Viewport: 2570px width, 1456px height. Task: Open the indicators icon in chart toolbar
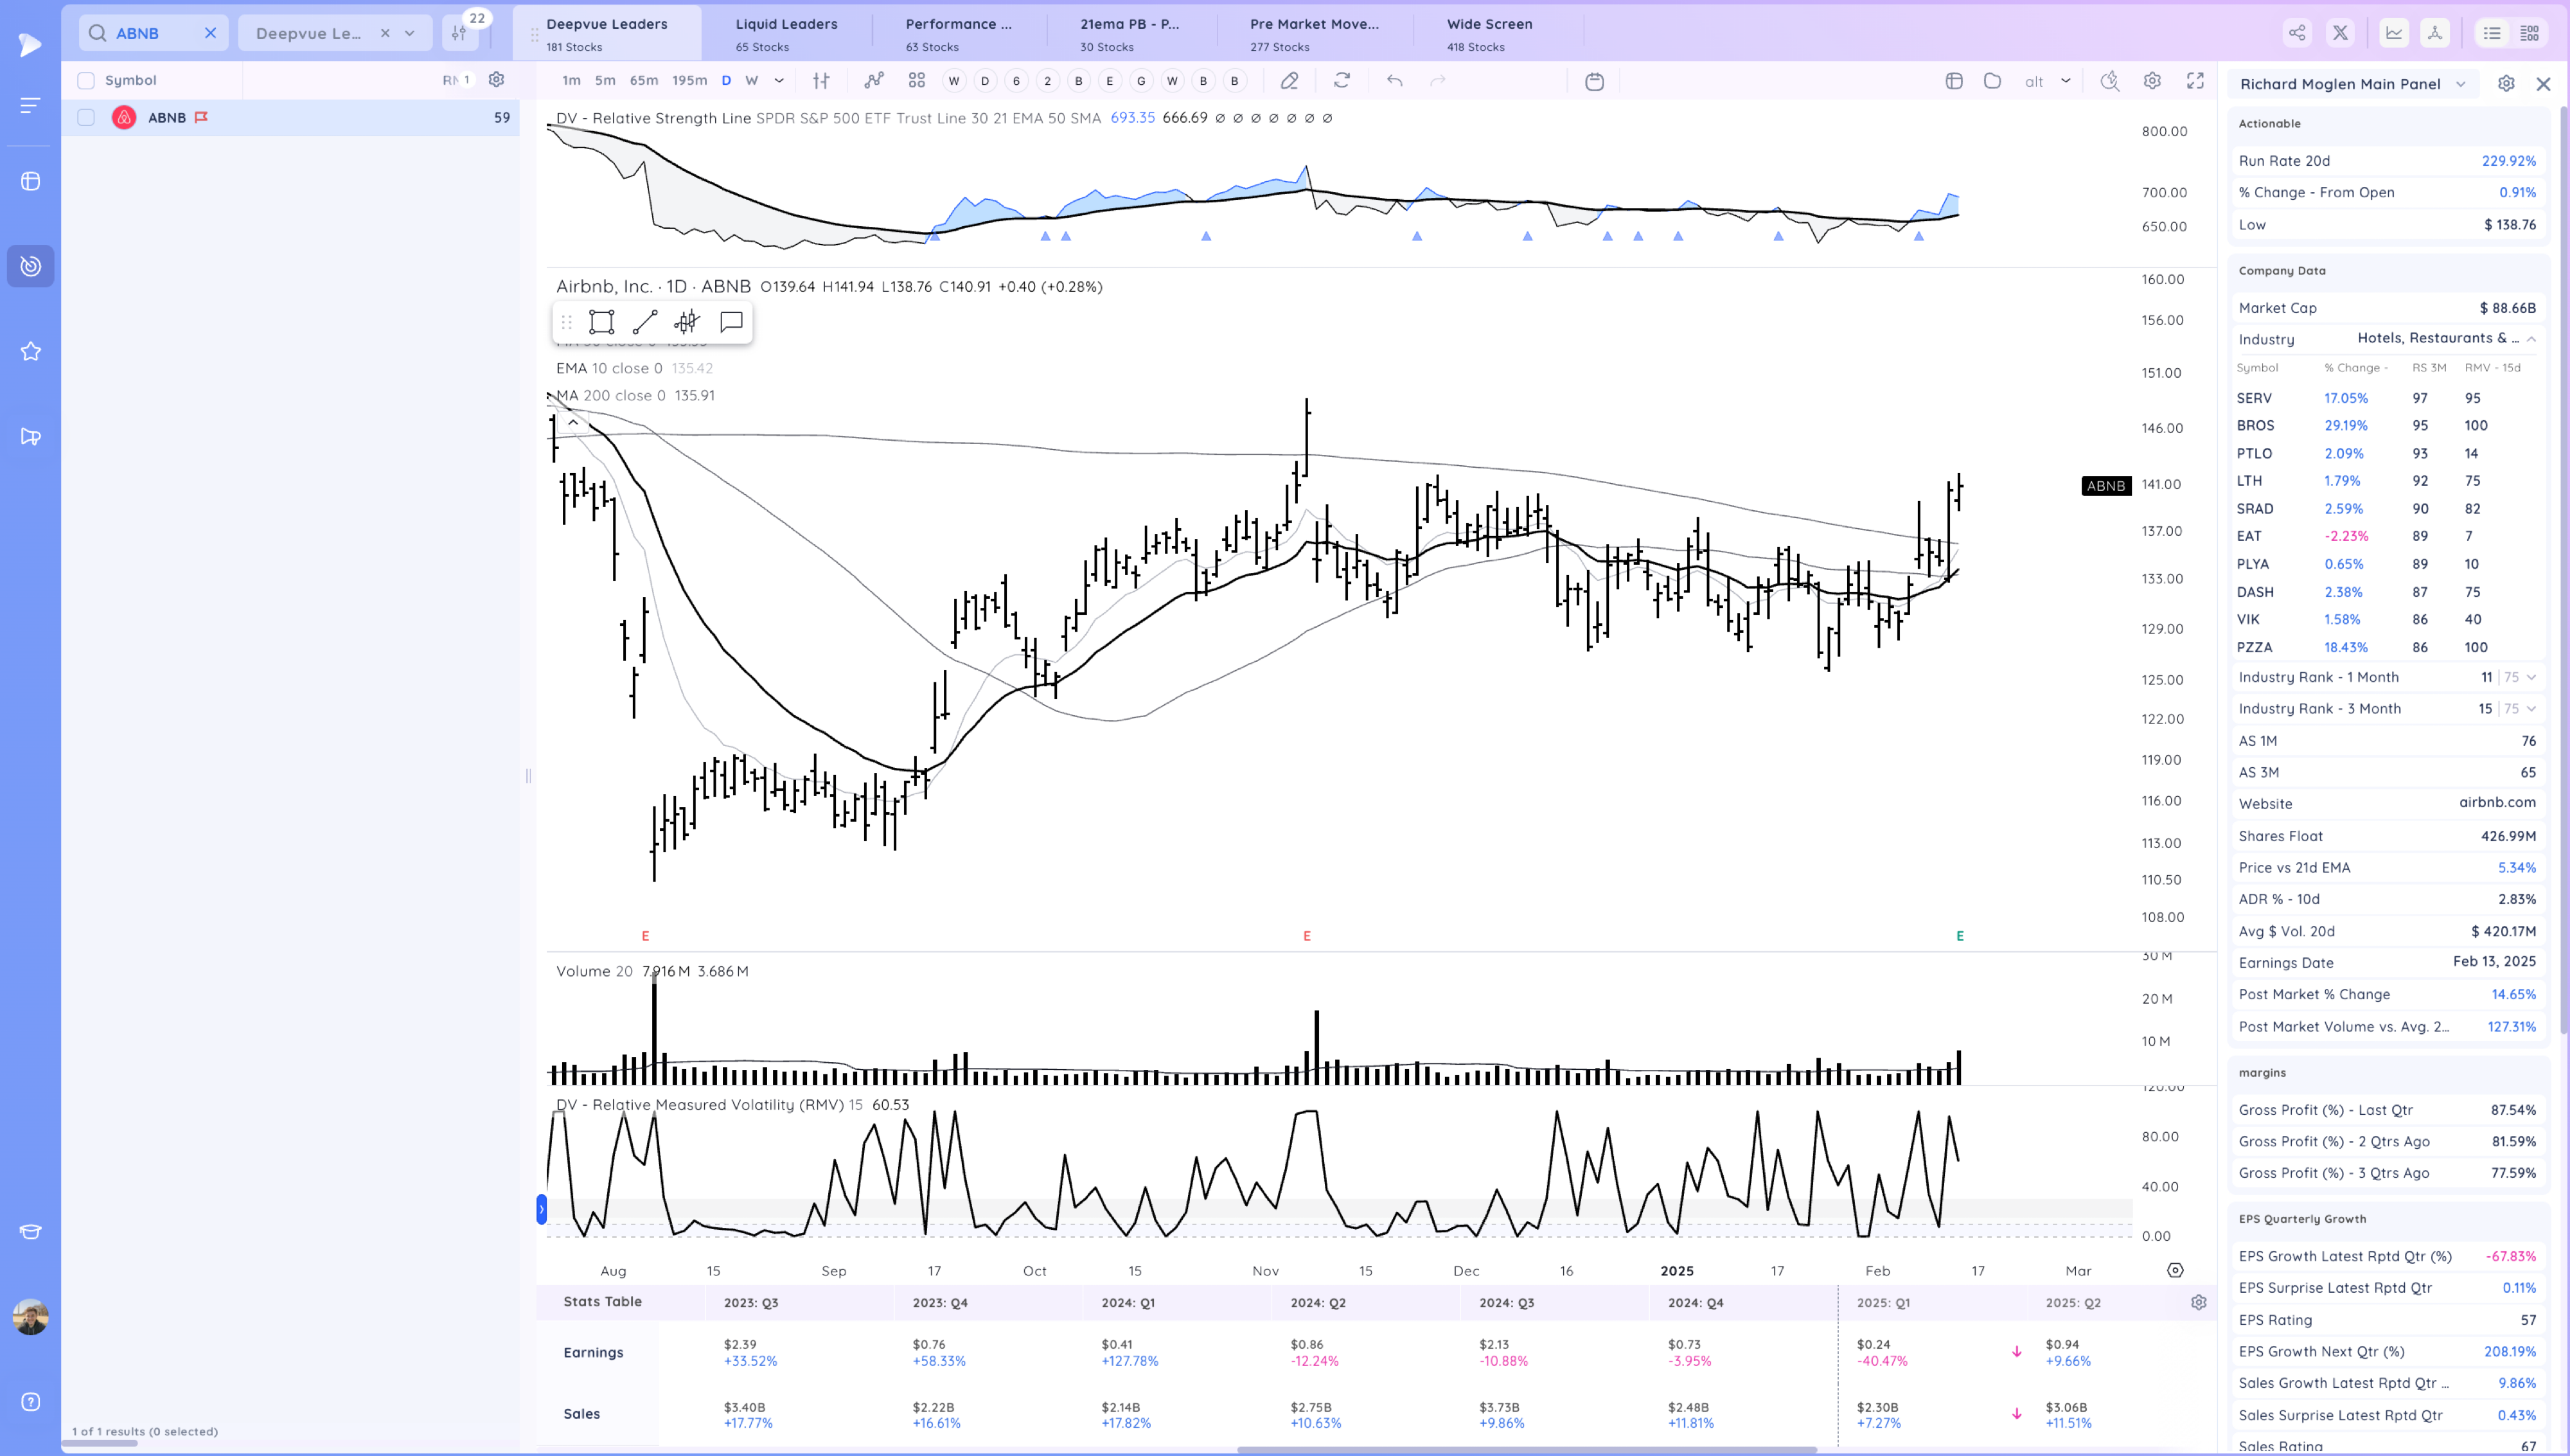tap(874, 81)
